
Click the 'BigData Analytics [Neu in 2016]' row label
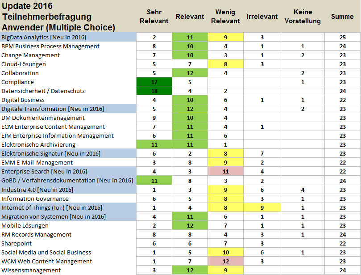click(x=44, y=37)
